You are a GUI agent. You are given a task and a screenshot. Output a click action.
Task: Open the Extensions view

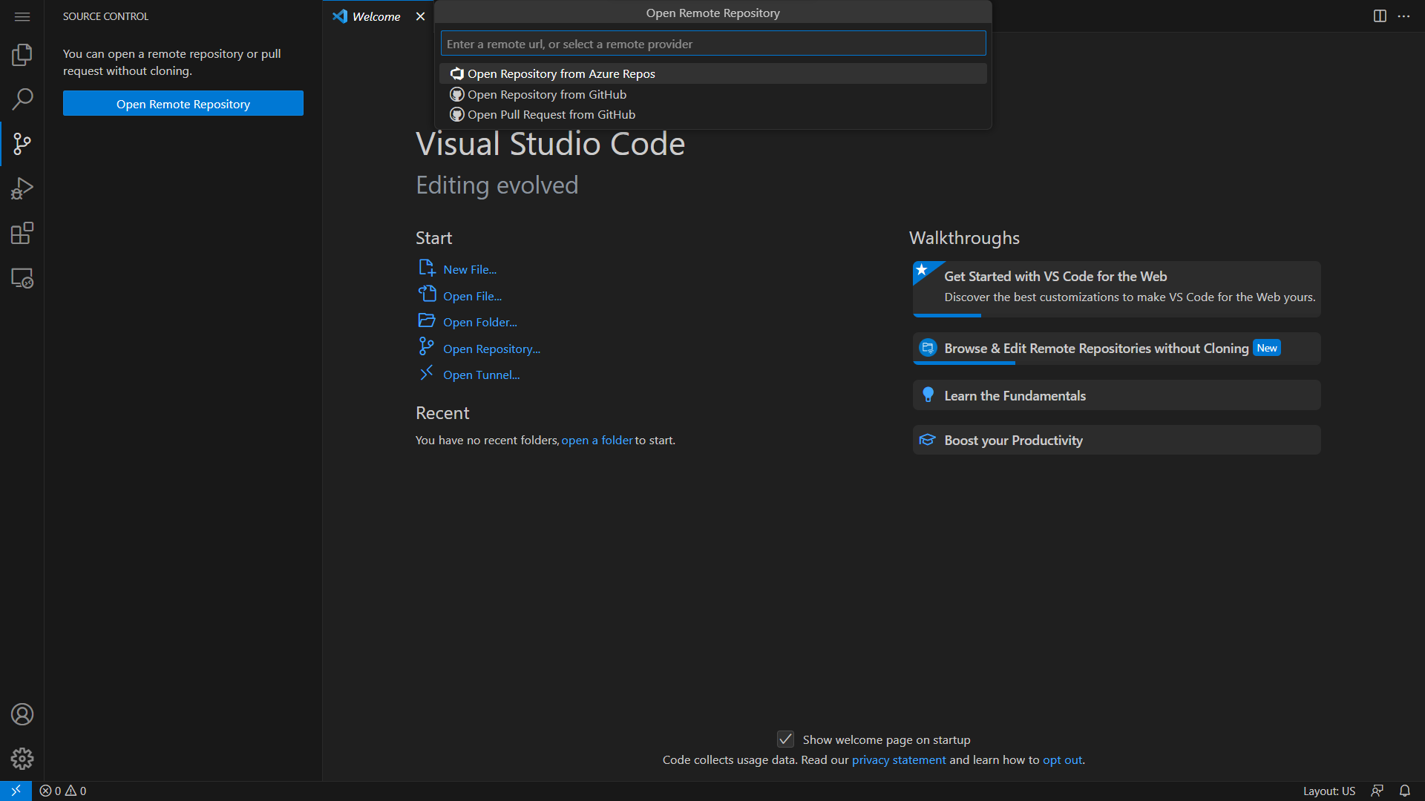click(22, 232)
